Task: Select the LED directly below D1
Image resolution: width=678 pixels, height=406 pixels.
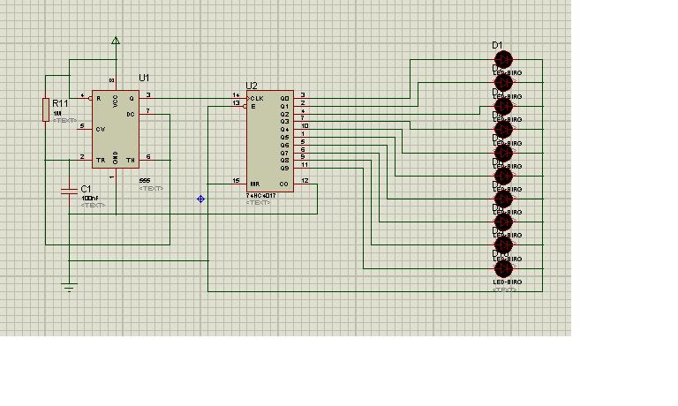Action: point(503,83)
